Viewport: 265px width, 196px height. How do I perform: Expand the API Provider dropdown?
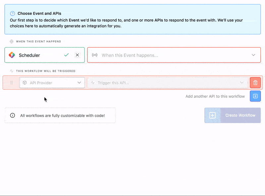pos(79,83)
